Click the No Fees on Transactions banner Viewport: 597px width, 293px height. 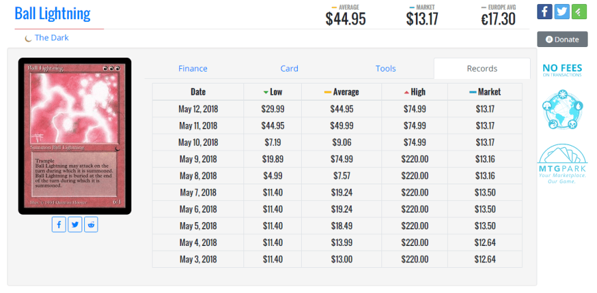tap(562, 70)
